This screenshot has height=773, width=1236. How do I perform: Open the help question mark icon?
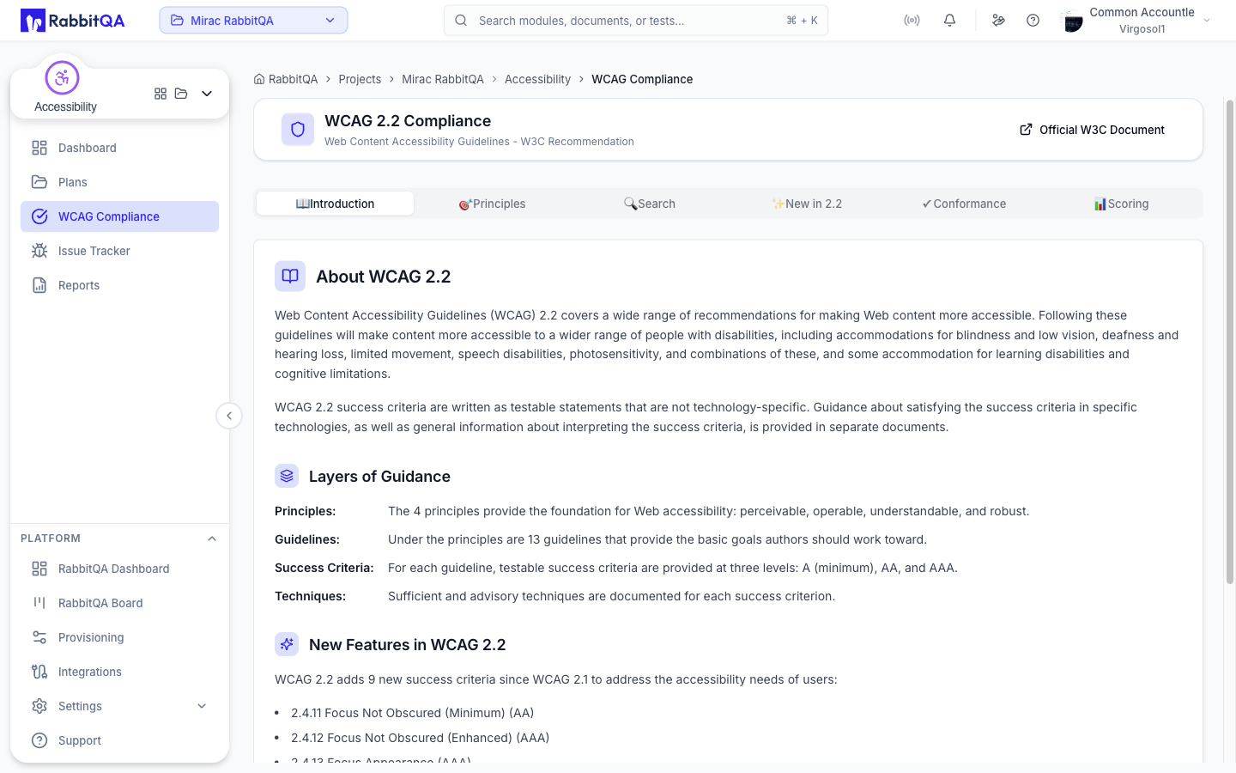coord(1033,21)
